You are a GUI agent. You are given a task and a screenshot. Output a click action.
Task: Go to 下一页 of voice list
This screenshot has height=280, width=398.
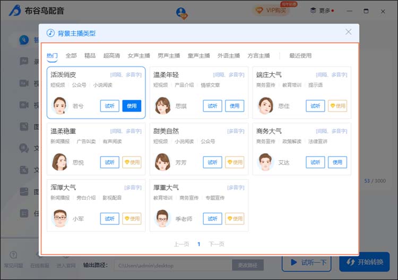pos(216,244)
